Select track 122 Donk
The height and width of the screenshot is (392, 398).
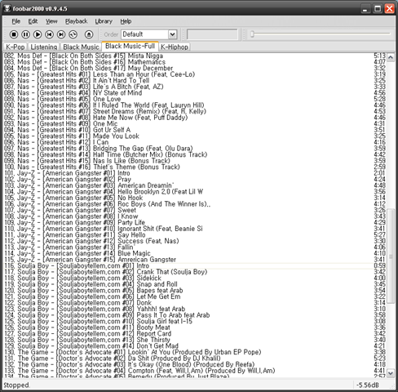tap(195, 303)
